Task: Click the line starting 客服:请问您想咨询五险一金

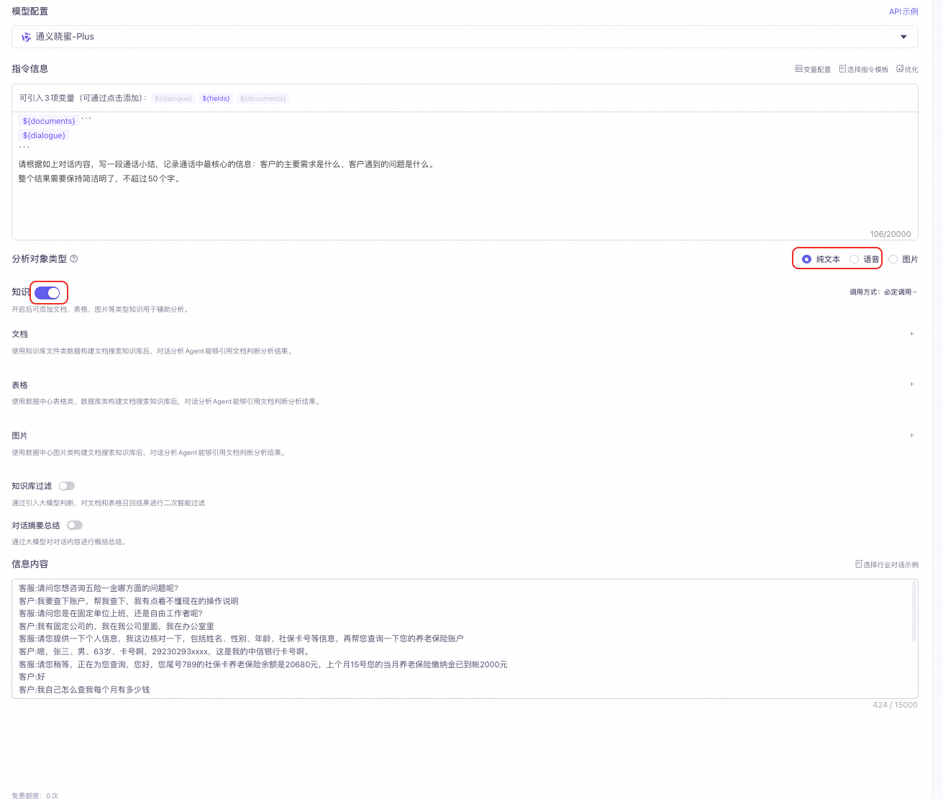Action: click(x=99, y=588)
